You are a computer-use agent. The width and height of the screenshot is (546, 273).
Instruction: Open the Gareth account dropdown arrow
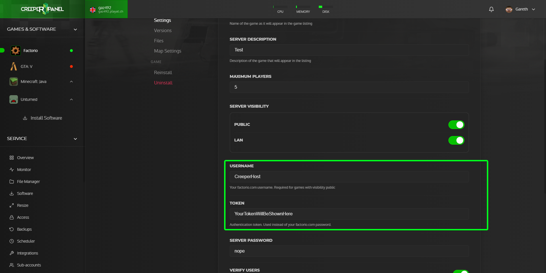point(533,9)
